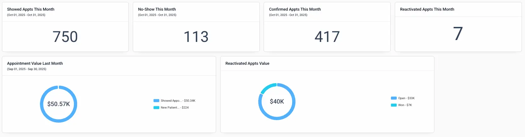525x137 pixels.
Task: Click the Showed Appointments blue legend swatch
Action: [156, 101]
